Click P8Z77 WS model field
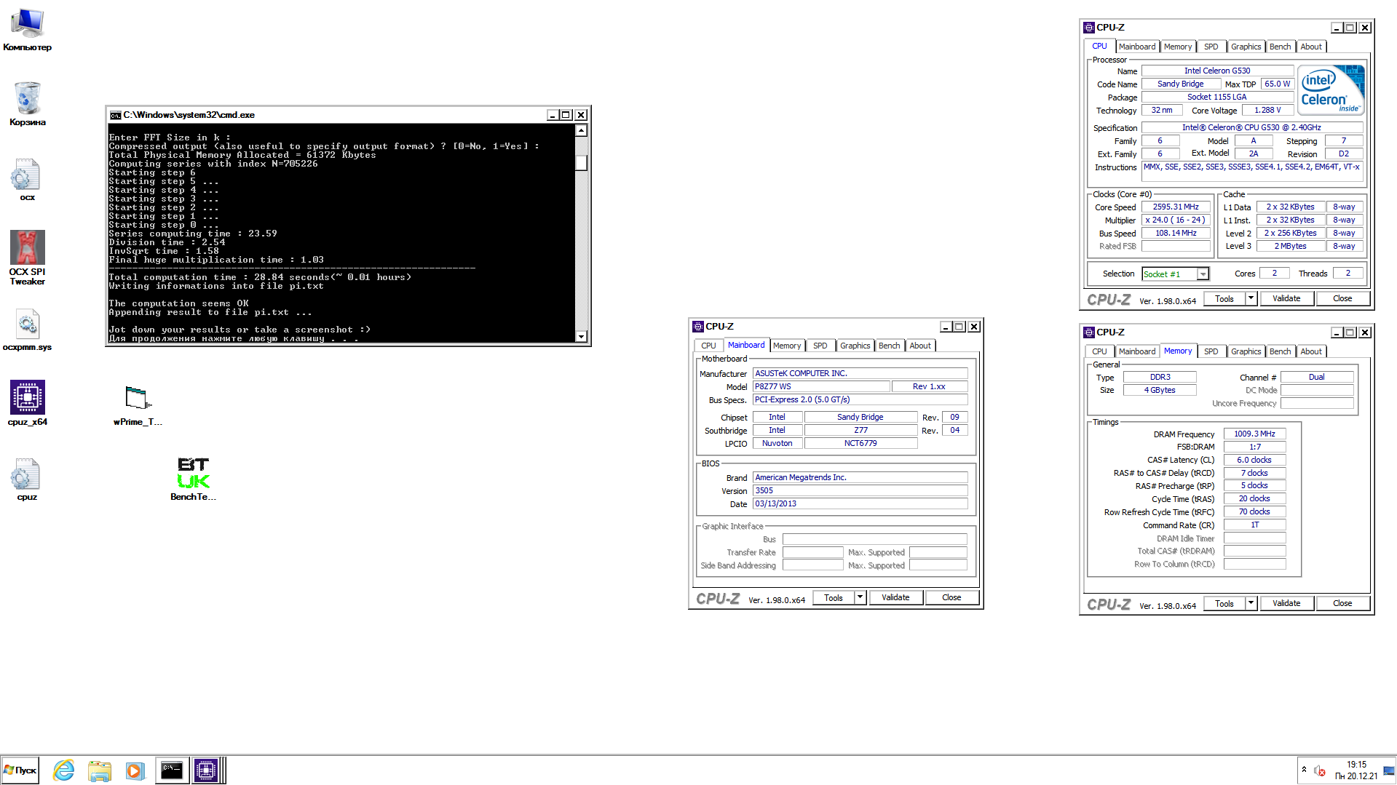The width and height of the screenshot is (1397, 785). click(820, 386)
